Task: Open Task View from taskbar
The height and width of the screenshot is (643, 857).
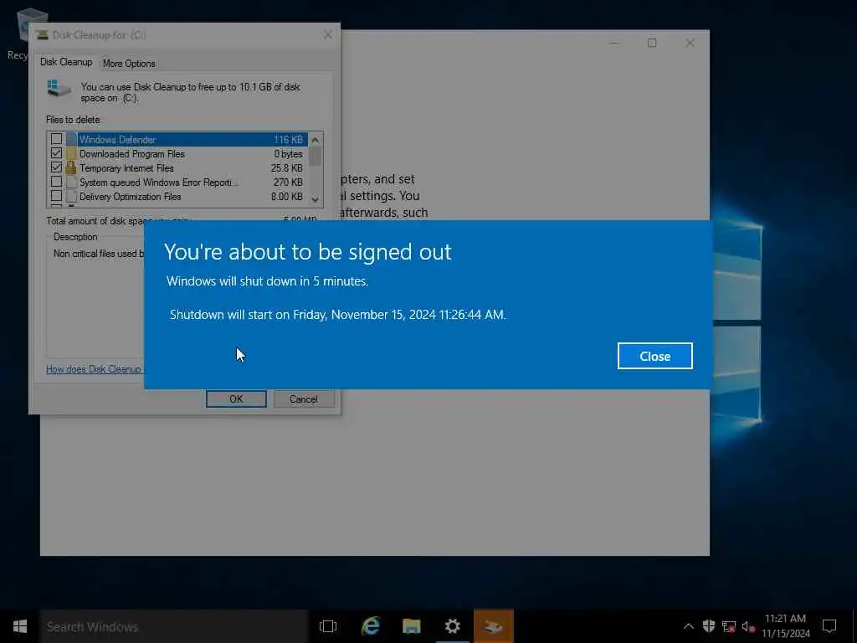Action: 328,626
